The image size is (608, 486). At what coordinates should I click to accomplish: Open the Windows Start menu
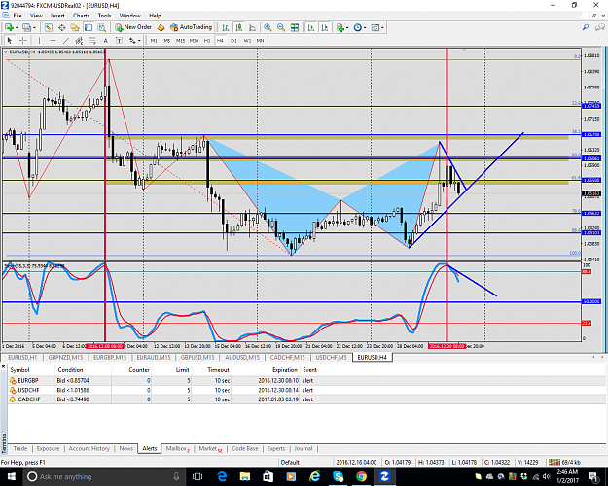tap(11, 476)
